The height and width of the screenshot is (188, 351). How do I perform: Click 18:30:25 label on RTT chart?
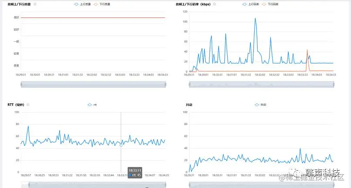tap(40, 175)
